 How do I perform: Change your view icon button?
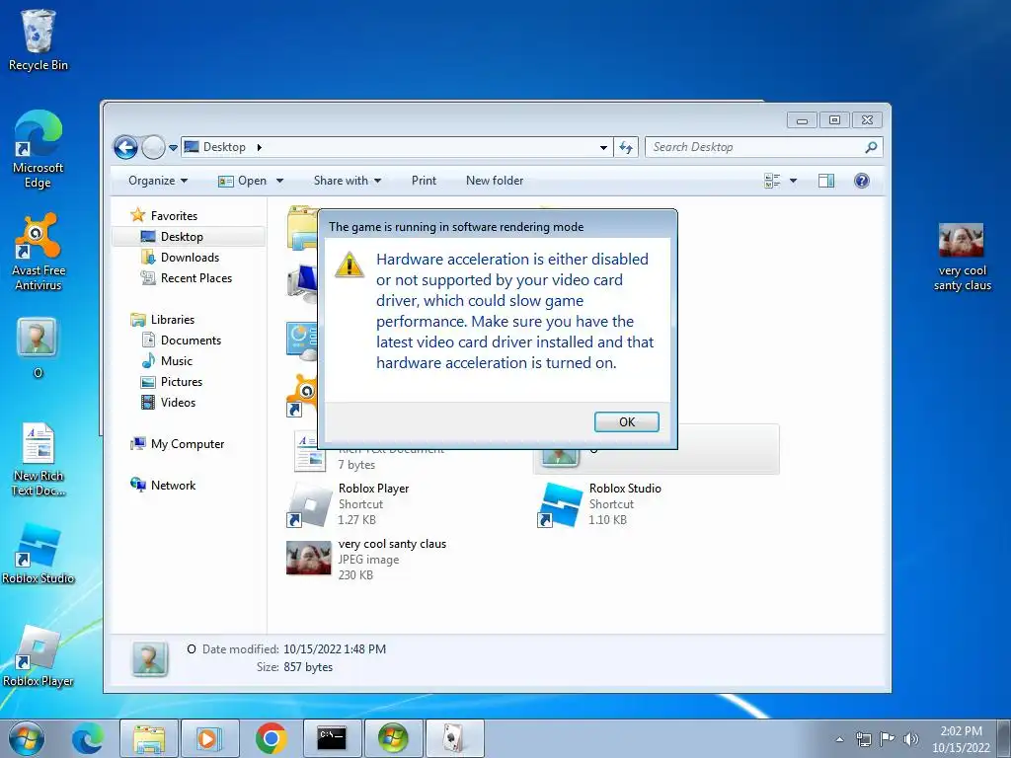772,182
